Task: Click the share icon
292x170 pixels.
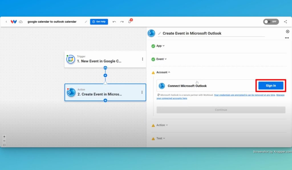Action: (285, 22)
